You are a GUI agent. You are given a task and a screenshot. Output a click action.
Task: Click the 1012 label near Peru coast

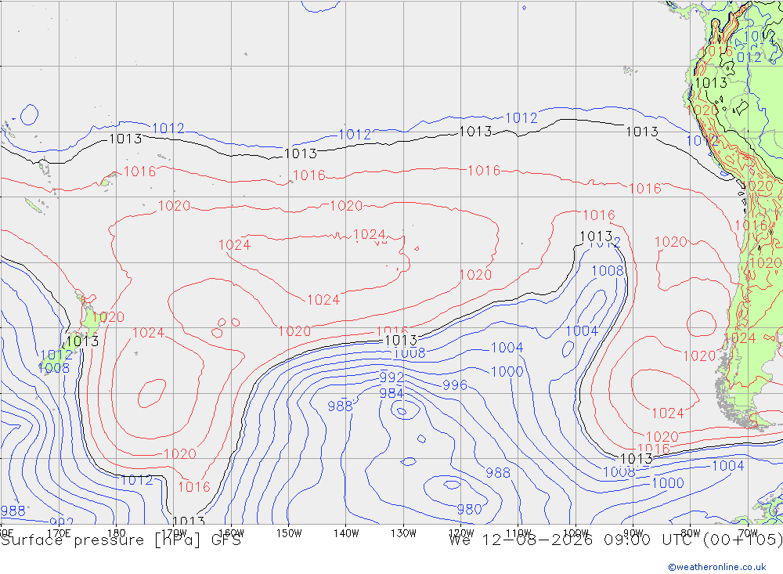702,141
